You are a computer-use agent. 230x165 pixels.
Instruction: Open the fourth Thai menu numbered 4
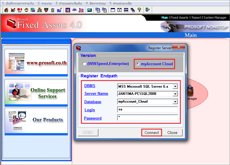click(x=96, y=3)
